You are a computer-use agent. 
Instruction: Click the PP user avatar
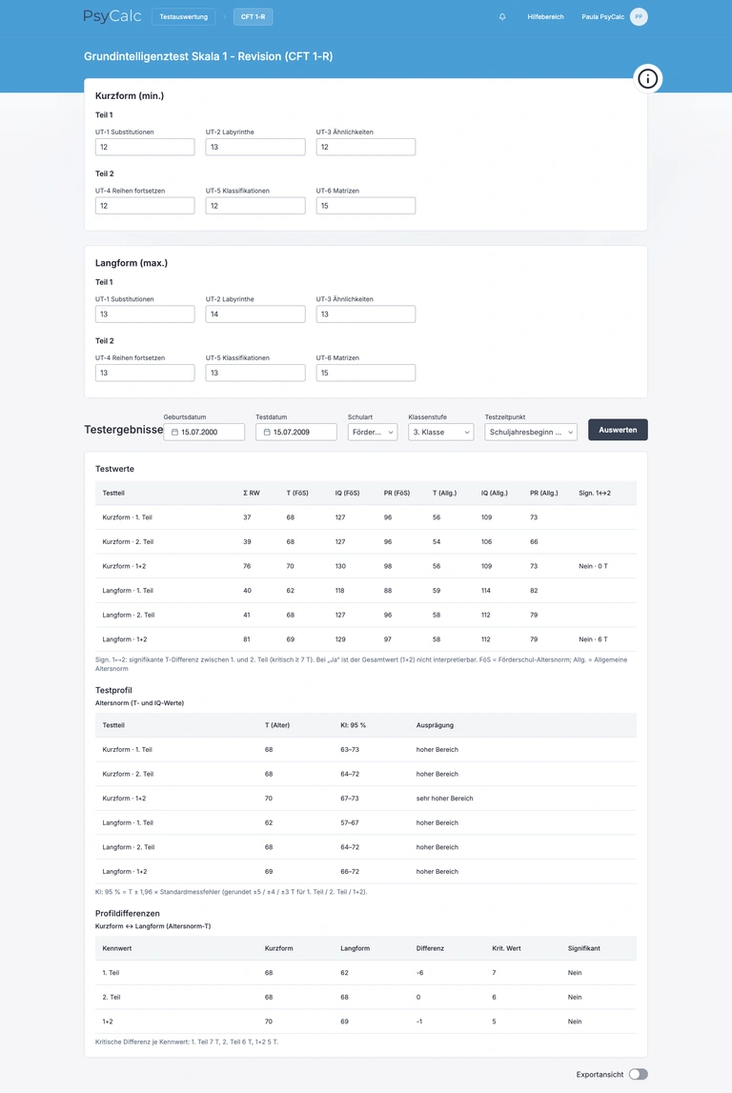click(639, 17)
